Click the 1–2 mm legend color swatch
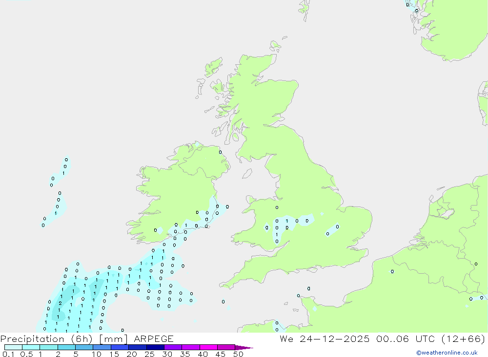Image resolution: width=488 pixels, height=357 pixels. point(49,347)
